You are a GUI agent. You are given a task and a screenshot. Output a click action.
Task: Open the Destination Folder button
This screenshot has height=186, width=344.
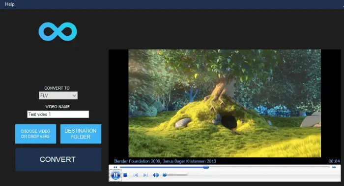pyautogui.click(x=81, y=134)
